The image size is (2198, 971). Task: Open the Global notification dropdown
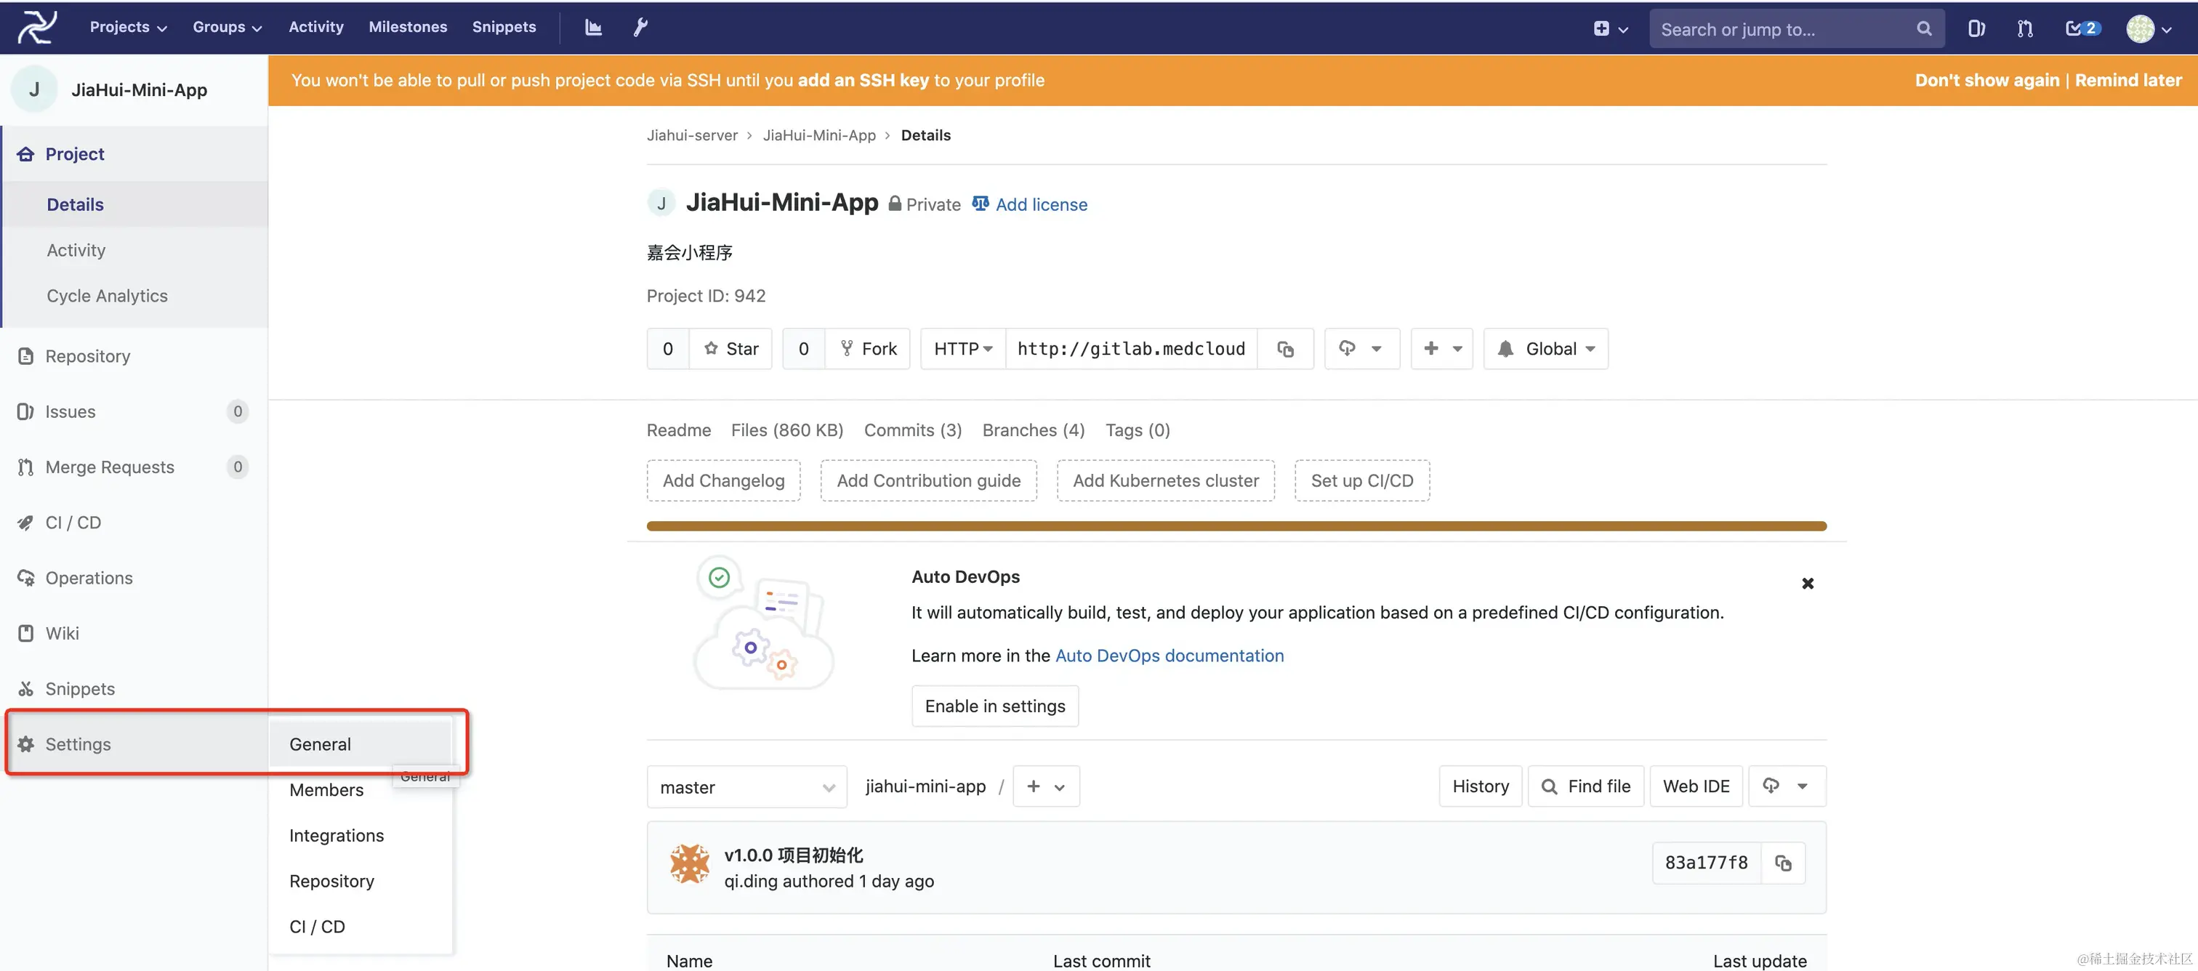click(x=1546, y=348)
